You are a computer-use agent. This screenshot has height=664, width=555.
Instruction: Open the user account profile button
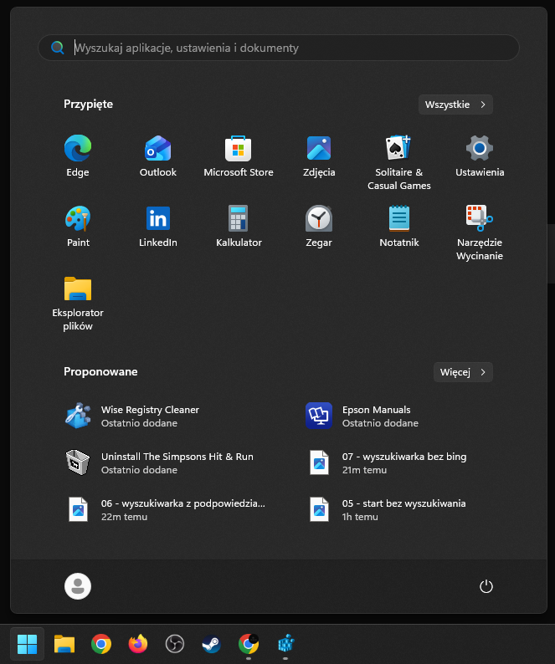point(78,586)
